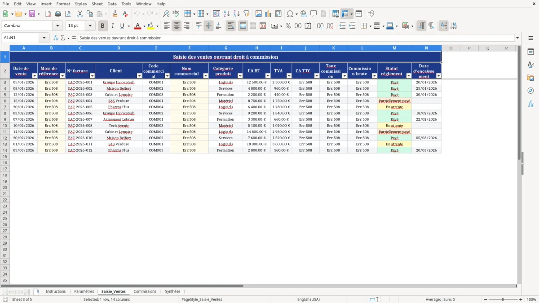Click the Select All corner button
The image size is (539, 303).
click(5, 48)
